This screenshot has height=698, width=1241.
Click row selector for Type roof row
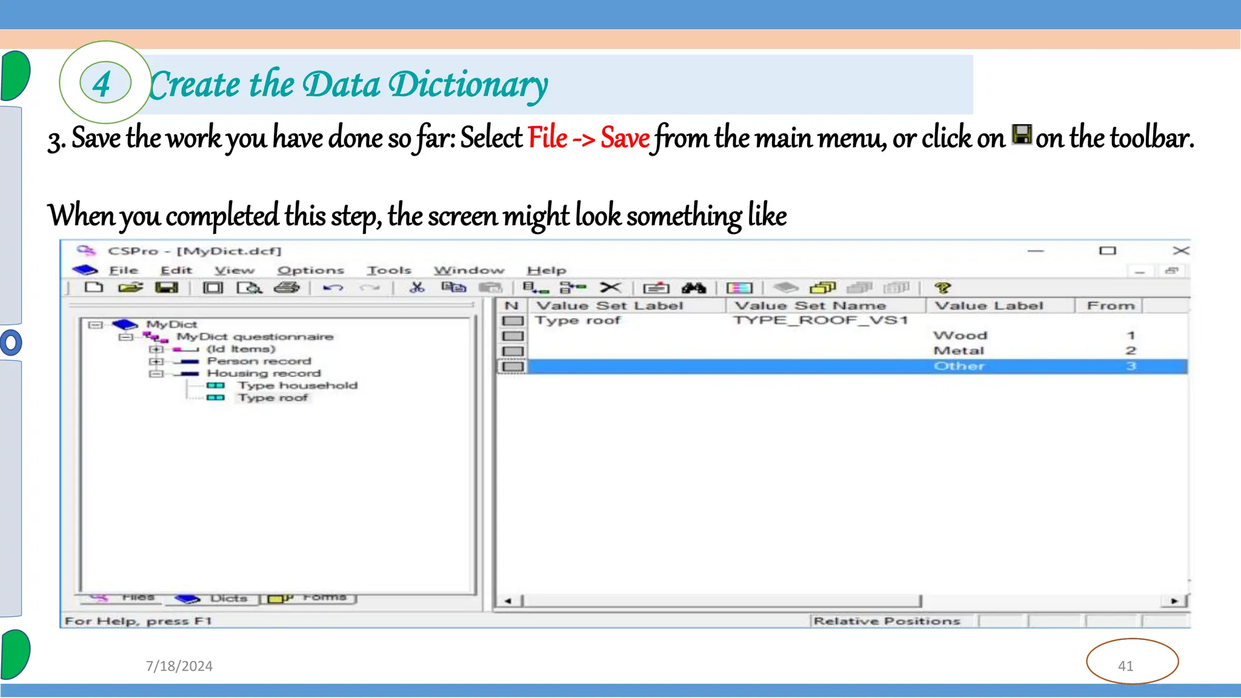click(513, 321)
